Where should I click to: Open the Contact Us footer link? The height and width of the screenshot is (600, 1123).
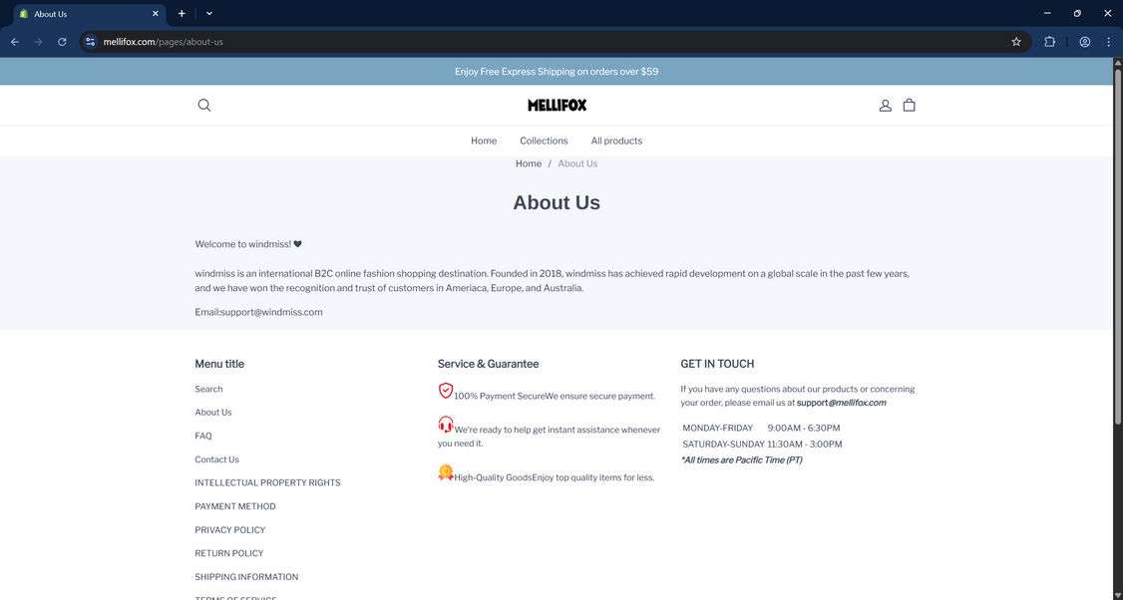[217, 459]
